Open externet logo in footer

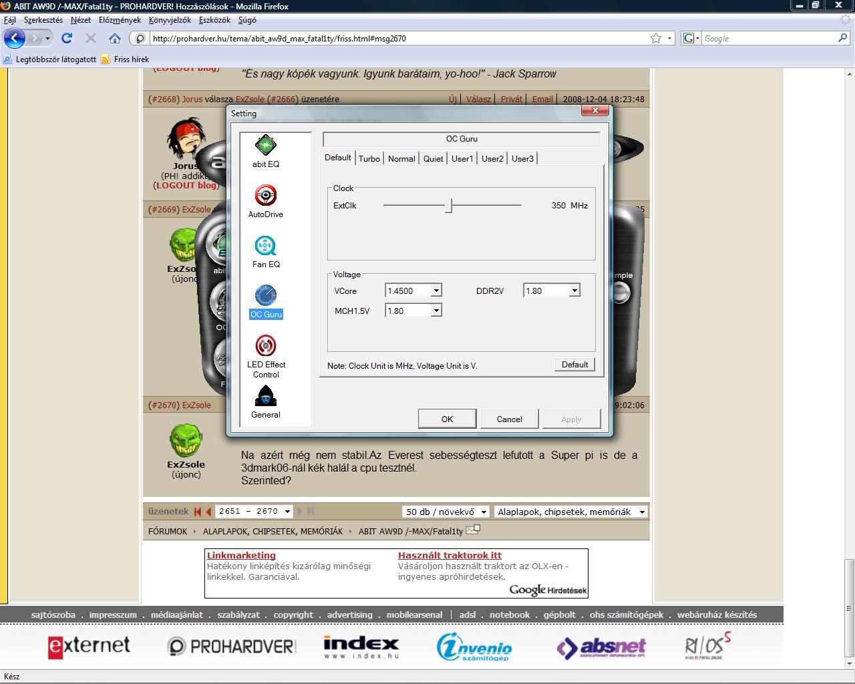(89, 646)
